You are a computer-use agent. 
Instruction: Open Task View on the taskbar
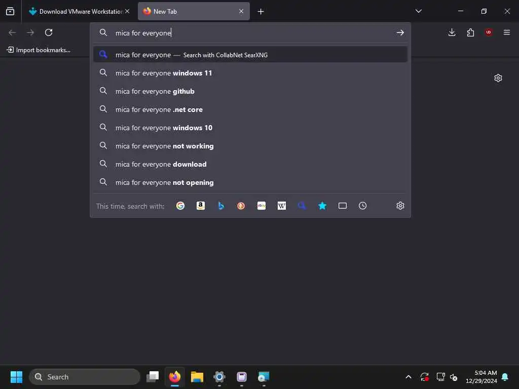153,377
